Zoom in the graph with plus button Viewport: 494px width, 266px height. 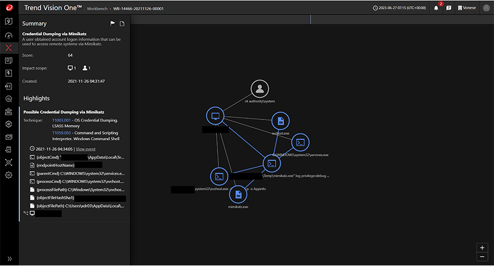482,247
